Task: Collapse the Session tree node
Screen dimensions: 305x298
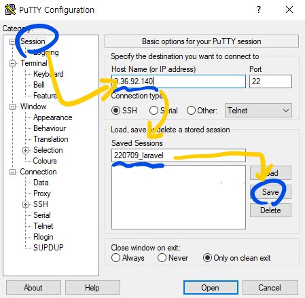Action: [12, 41]
